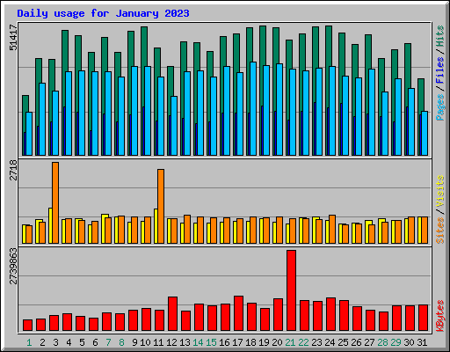The image size is (450, 352).
Task: Click the green Hits bar top for day 10
Action: pos(144,28)
